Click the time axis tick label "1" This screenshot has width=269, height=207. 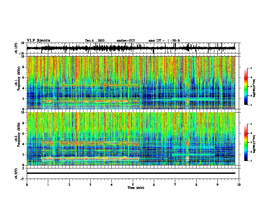point(48,185)
